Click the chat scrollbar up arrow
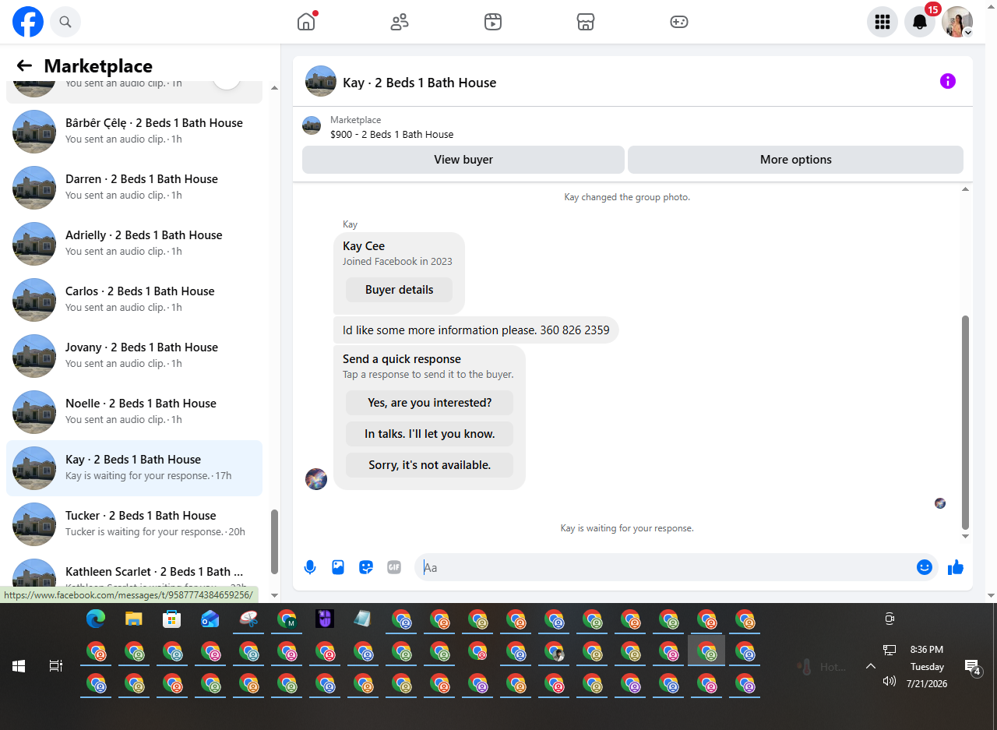Viewport: 997px width, 730px height. click(966, 189)
